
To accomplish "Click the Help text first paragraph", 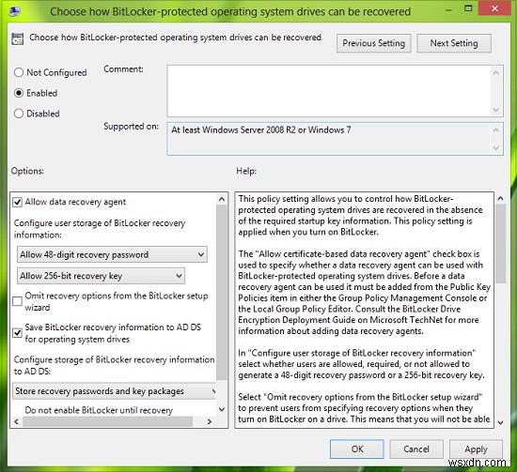I will (x=360, y=215).
